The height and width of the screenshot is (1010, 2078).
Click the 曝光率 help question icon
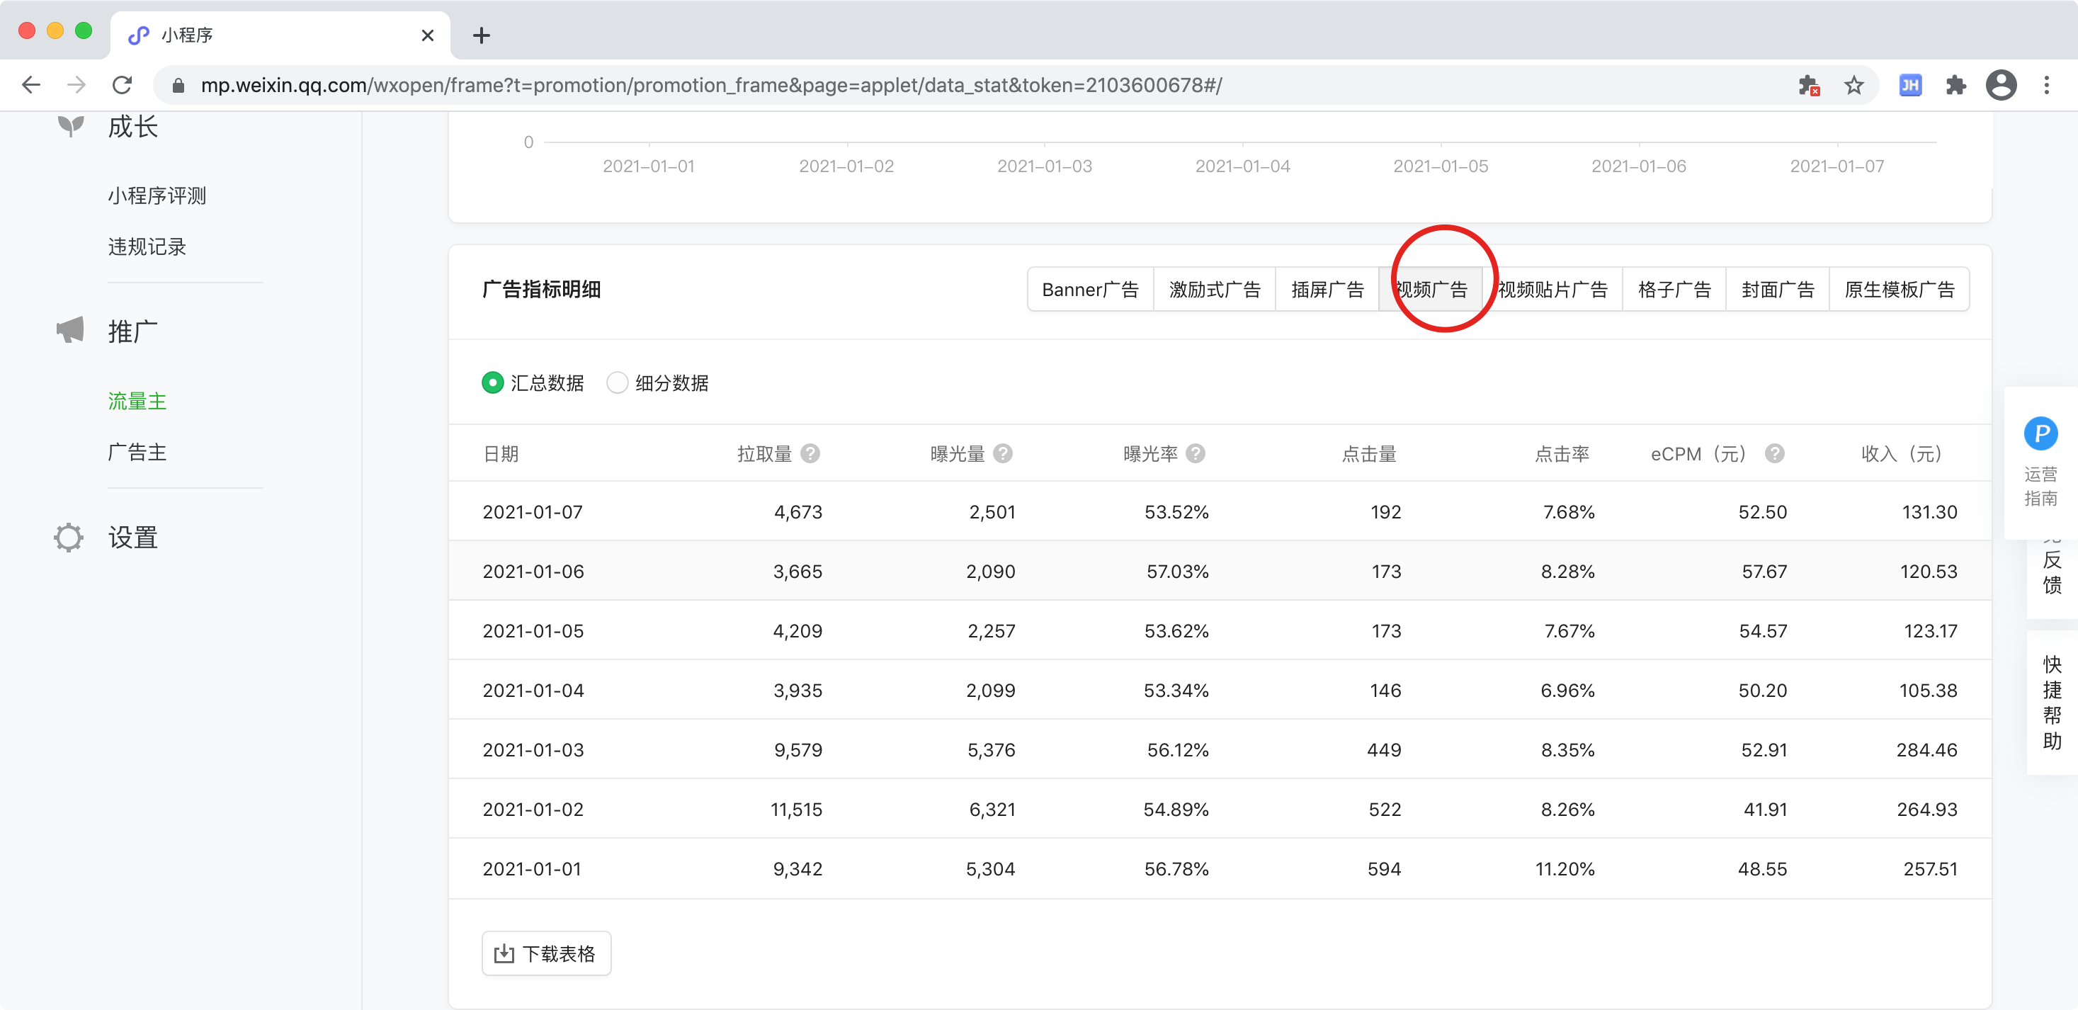[x=1196, y=453]
